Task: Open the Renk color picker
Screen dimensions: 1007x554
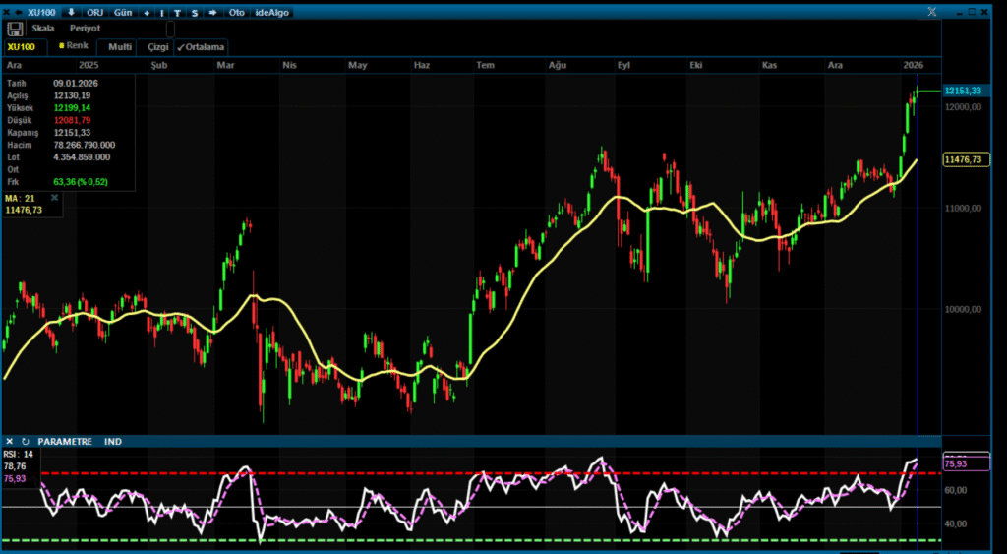Action: point(74,46)
